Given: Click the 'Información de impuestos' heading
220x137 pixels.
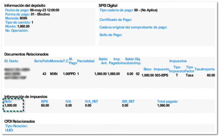Looking at the screenshot, I should click(26, 96).
